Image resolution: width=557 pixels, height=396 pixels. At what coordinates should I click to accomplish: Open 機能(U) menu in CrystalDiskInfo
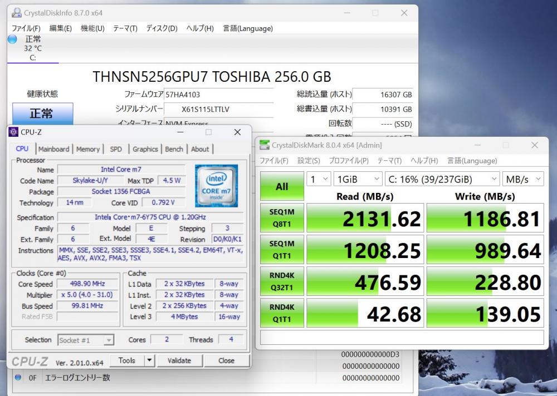(92, 28)
